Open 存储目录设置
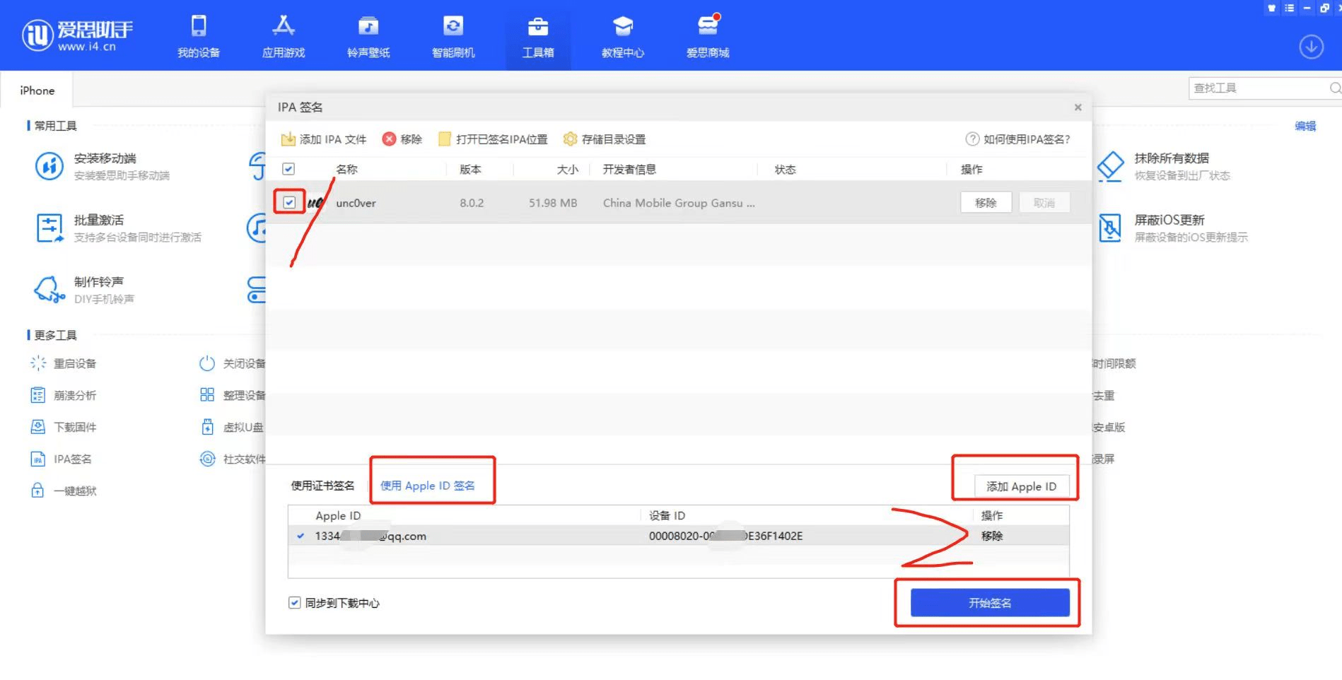This screenshot has width=1342, height=680. 605,139
